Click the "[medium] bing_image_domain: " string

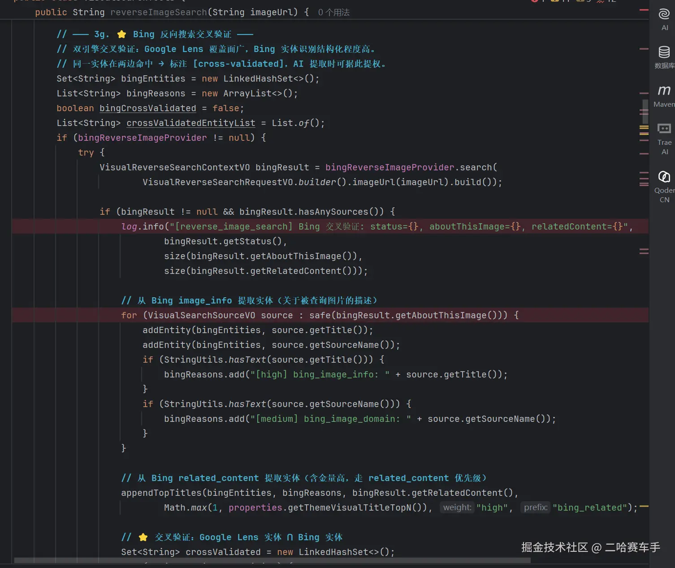tap(331, 419)
